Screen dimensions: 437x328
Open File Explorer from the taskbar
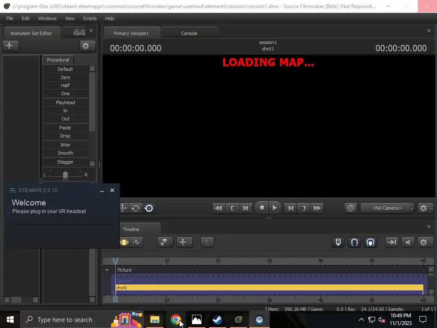pos(154,319)
